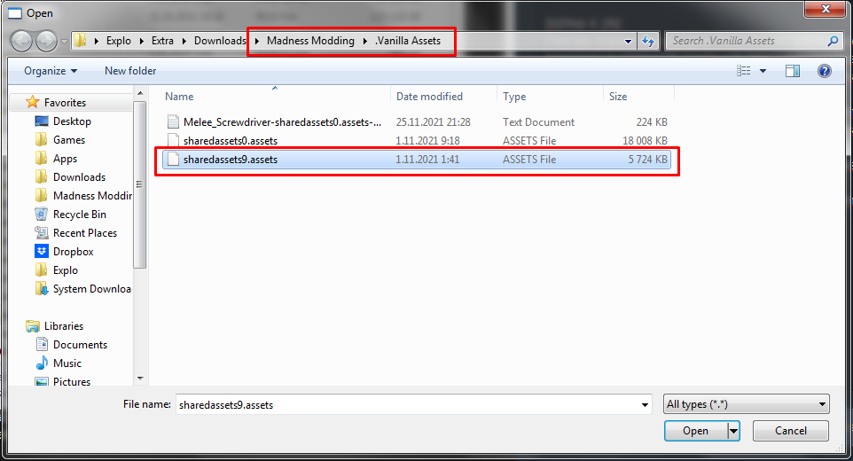Expand the Organize menu
This screenshot has height=461, width=853.
[51, 71]
